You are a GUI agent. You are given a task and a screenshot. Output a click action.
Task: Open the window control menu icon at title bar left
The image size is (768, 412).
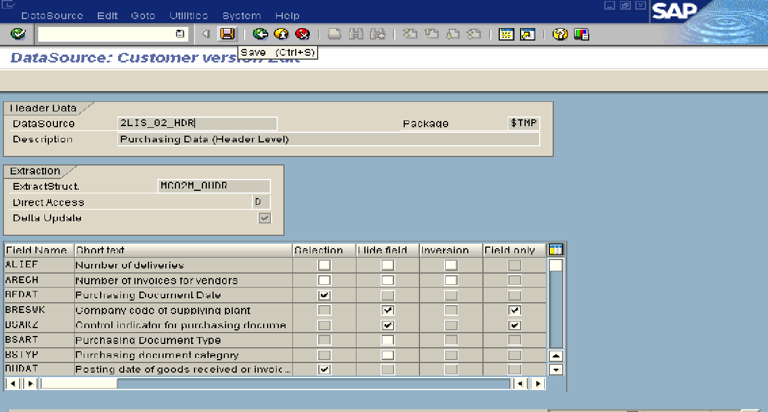(8, 5)
